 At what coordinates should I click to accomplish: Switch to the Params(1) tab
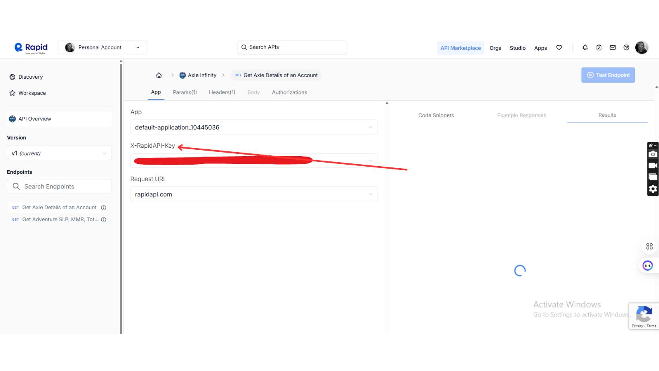(x=185, y=92)
